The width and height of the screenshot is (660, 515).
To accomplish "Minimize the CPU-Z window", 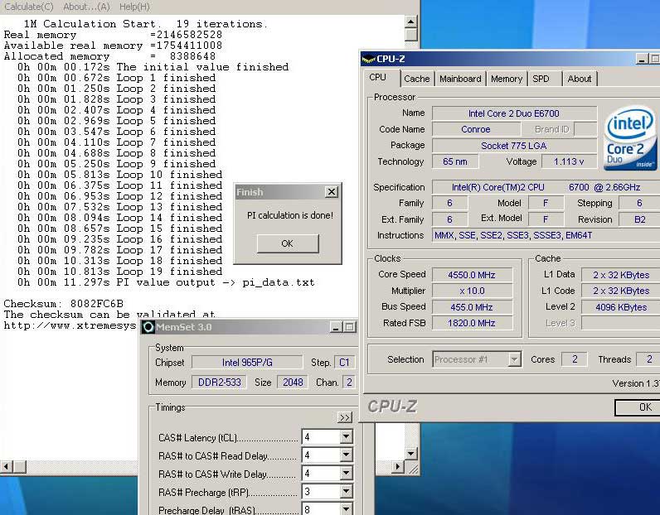I will (642, 60).
